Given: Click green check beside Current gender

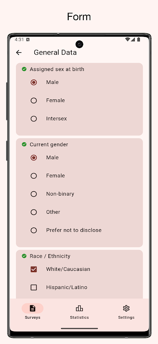Looking at the screenshot, I should 24,144.
